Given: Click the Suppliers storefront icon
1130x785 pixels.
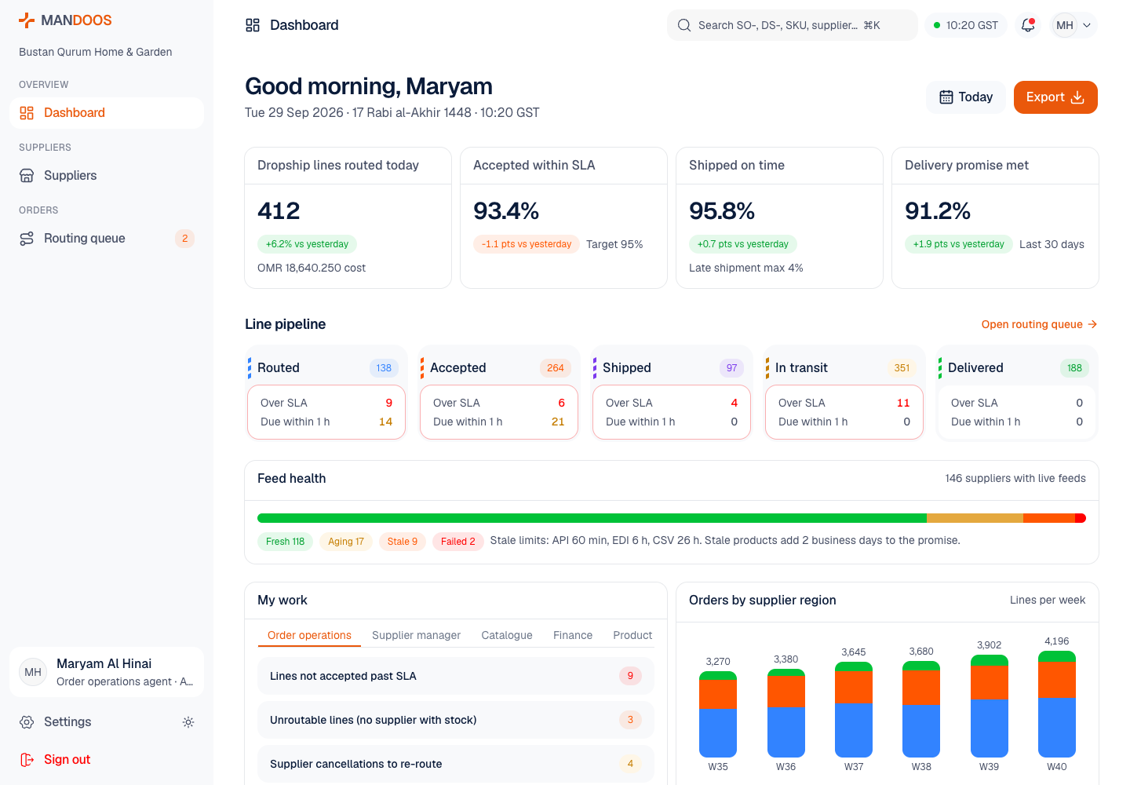Looking at the screenshot, I should click(27, 176).
